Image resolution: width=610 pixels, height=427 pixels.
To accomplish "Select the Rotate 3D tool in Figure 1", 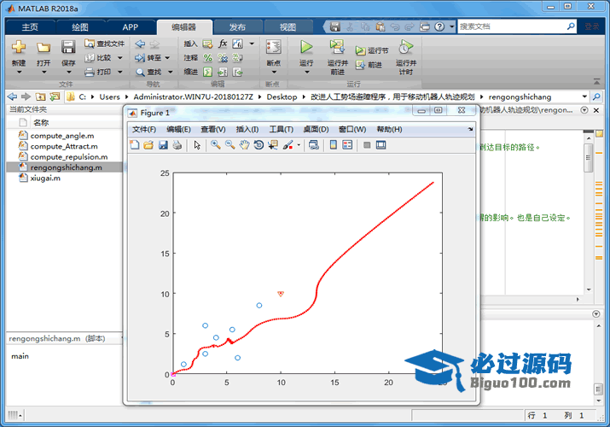I will pos(259,145).
